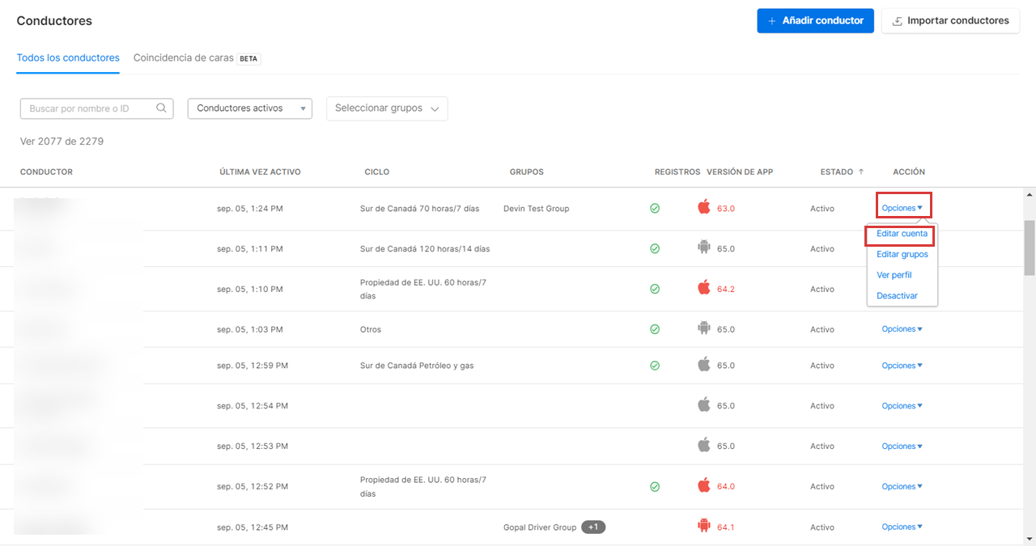
Task: Open the Conductores activos filter dropdown
Action: click(249, 108)
